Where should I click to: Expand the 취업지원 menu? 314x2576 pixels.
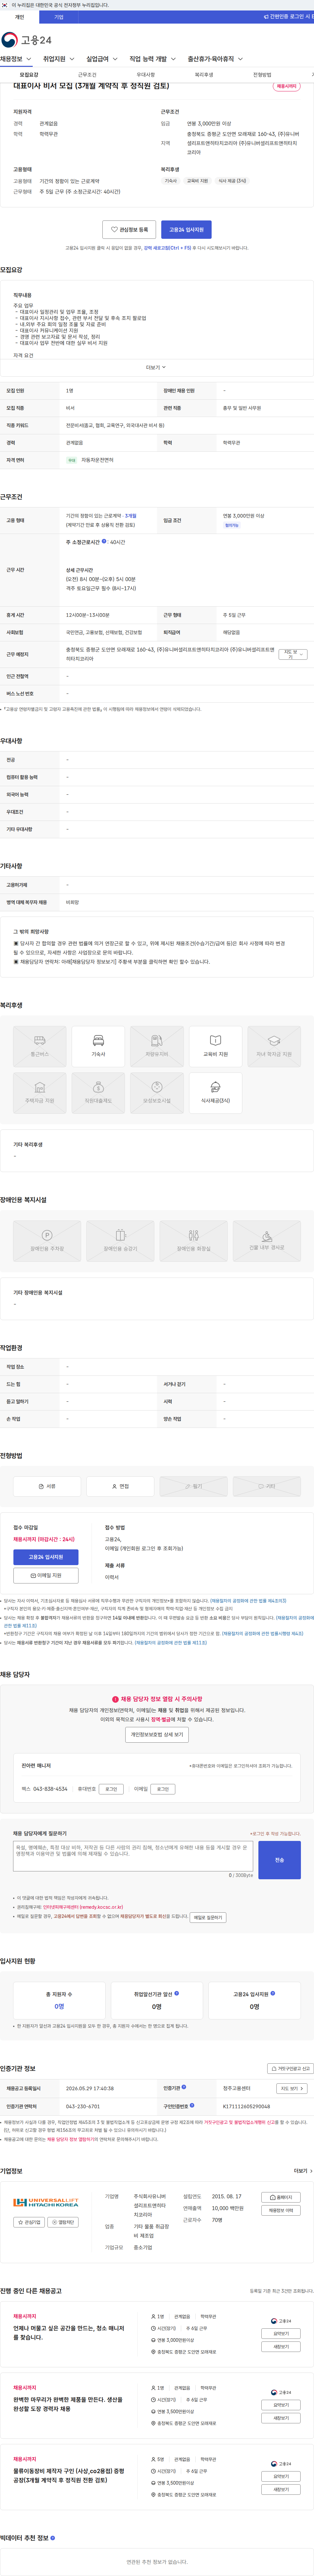[x=59, y=59]
